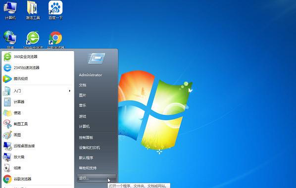Open 谷歌浏览器 in the Start menu list
The image size is (296, 188).
(x=38, y=179)
